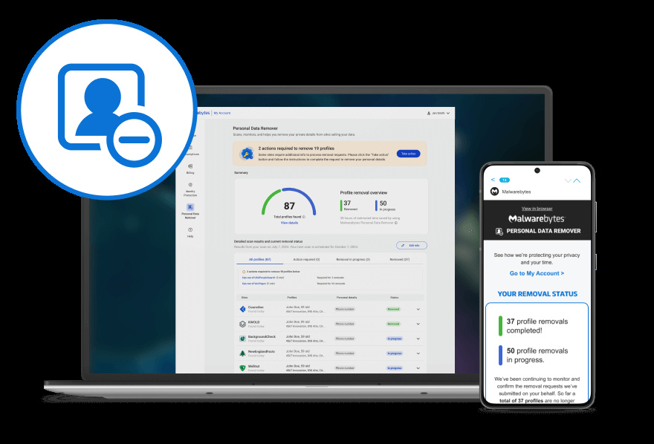Click the NewEnglandFacts tree logo

(x=242, y=353)
